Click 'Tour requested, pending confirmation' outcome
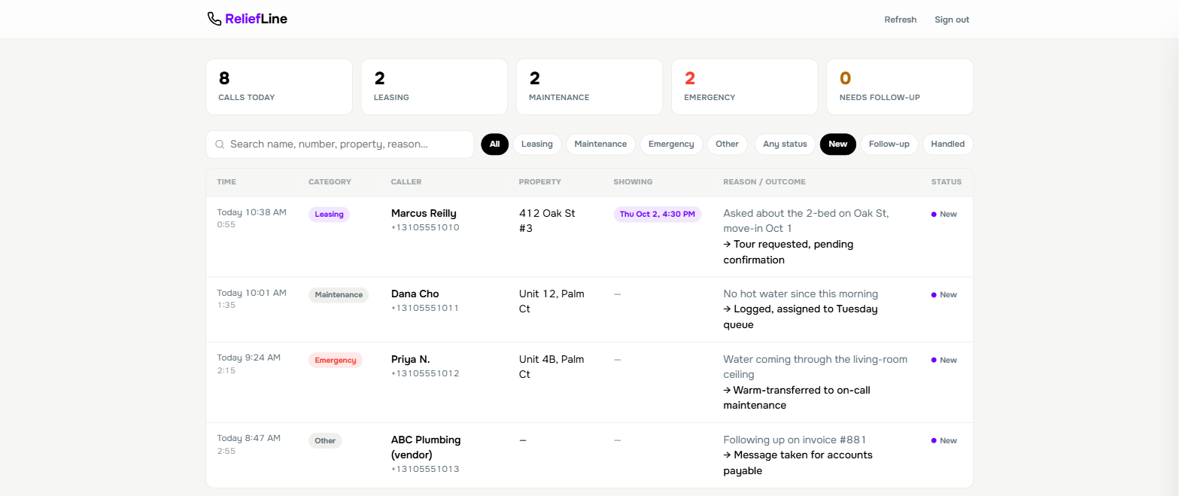Image resolution: width=1179 pixels, height=496 pixels. 789,252
